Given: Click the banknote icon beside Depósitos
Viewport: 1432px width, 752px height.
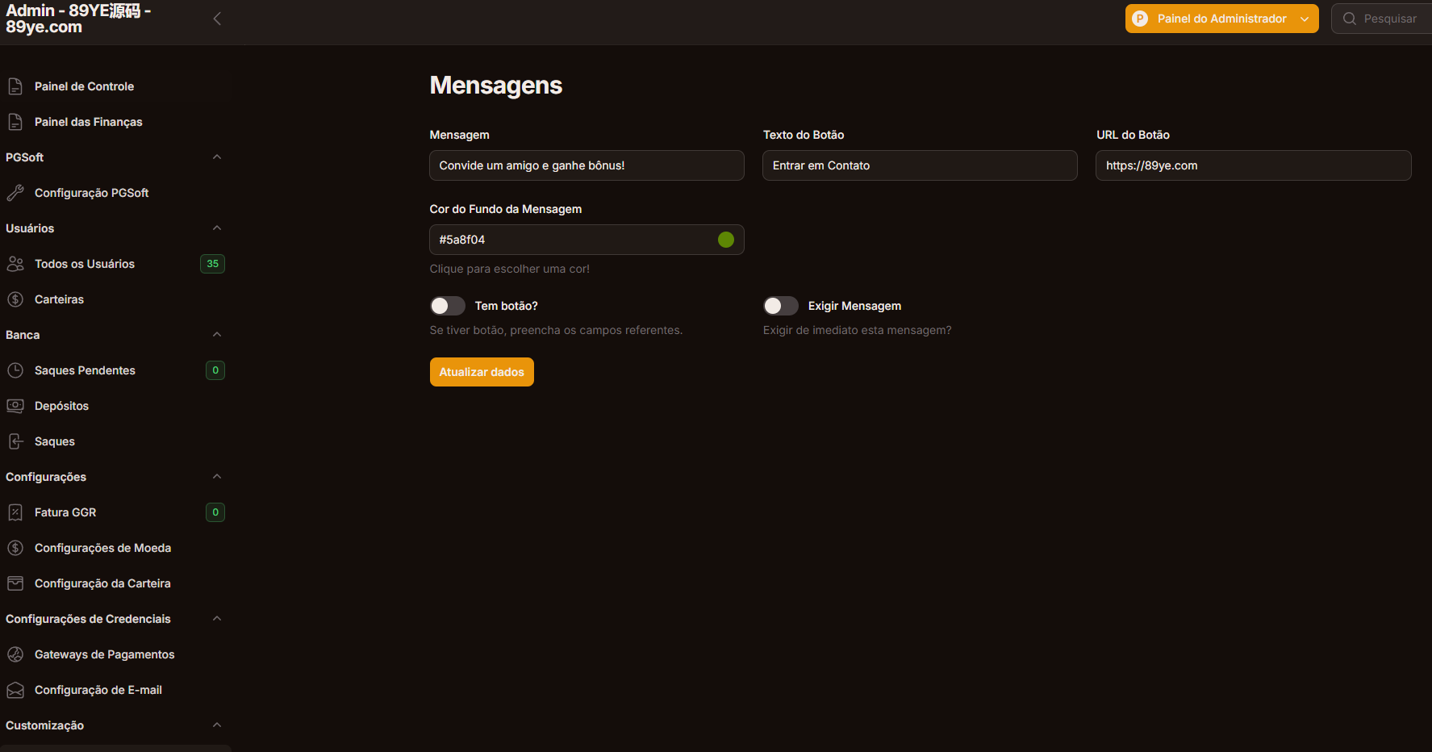Looking at the screenshot, I should (15, 406).
